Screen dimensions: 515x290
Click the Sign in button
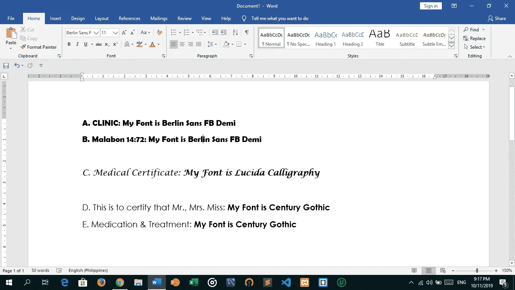tap(431, 6)
